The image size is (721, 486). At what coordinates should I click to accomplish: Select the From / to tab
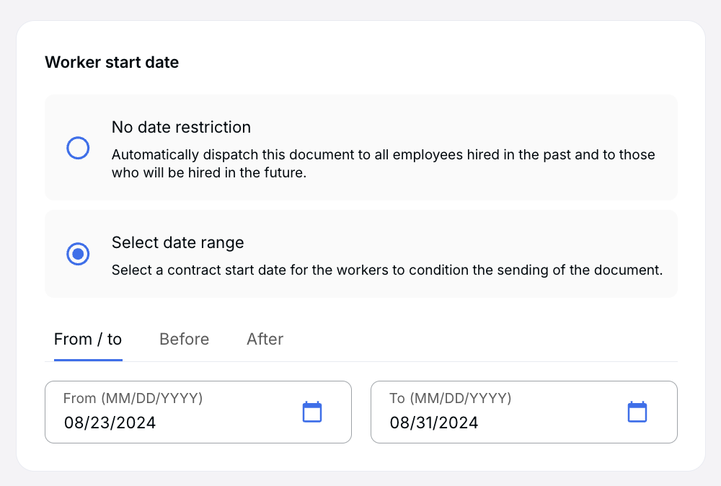coord(87,339)
